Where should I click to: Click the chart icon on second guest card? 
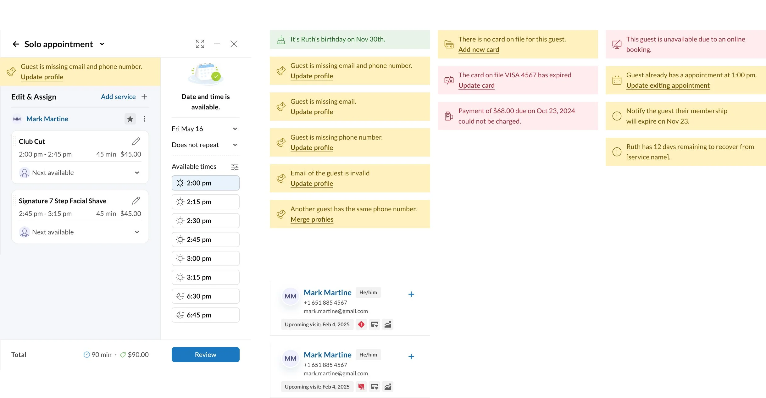tap(388, 387)
